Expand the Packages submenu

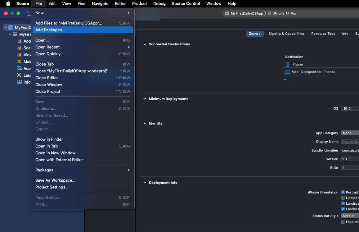click(x=83, y=170)
